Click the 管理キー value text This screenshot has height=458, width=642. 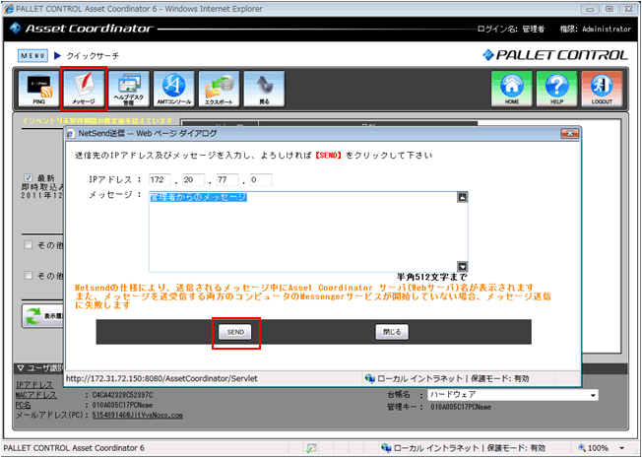coord(461,407)
